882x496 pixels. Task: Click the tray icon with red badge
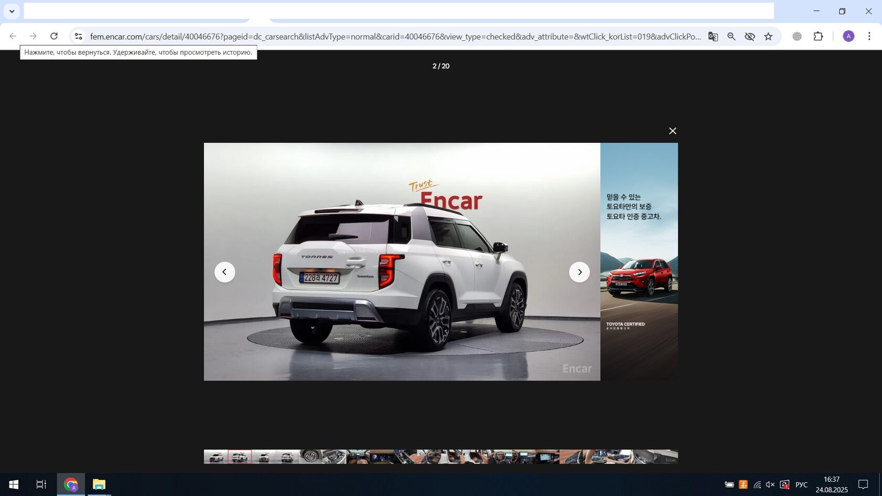coord(785,484)
